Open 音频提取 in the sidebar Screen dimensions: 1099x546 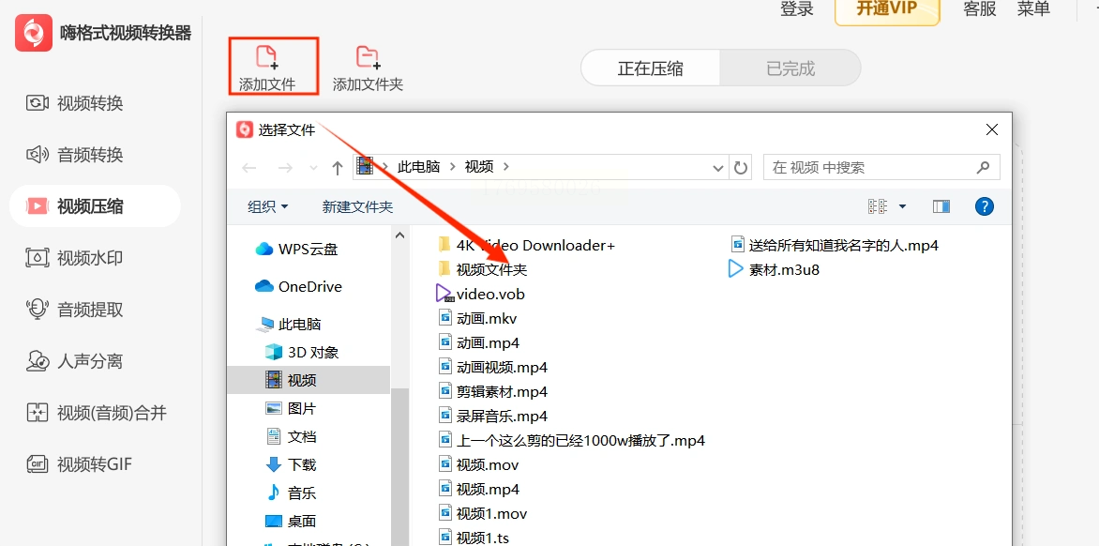74,309
